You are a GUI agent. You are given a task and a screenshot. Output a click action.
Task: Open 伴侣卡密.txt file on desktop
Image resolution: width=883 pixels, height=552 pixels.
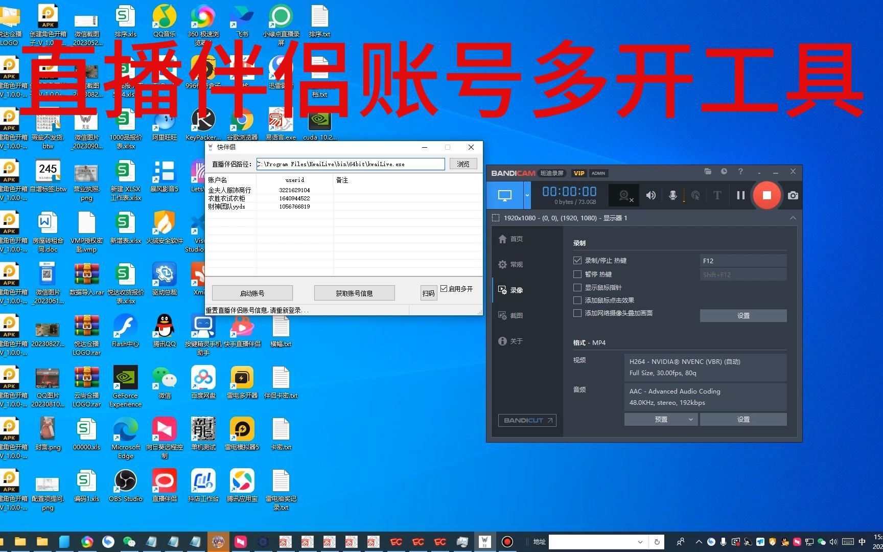[281, 383]
